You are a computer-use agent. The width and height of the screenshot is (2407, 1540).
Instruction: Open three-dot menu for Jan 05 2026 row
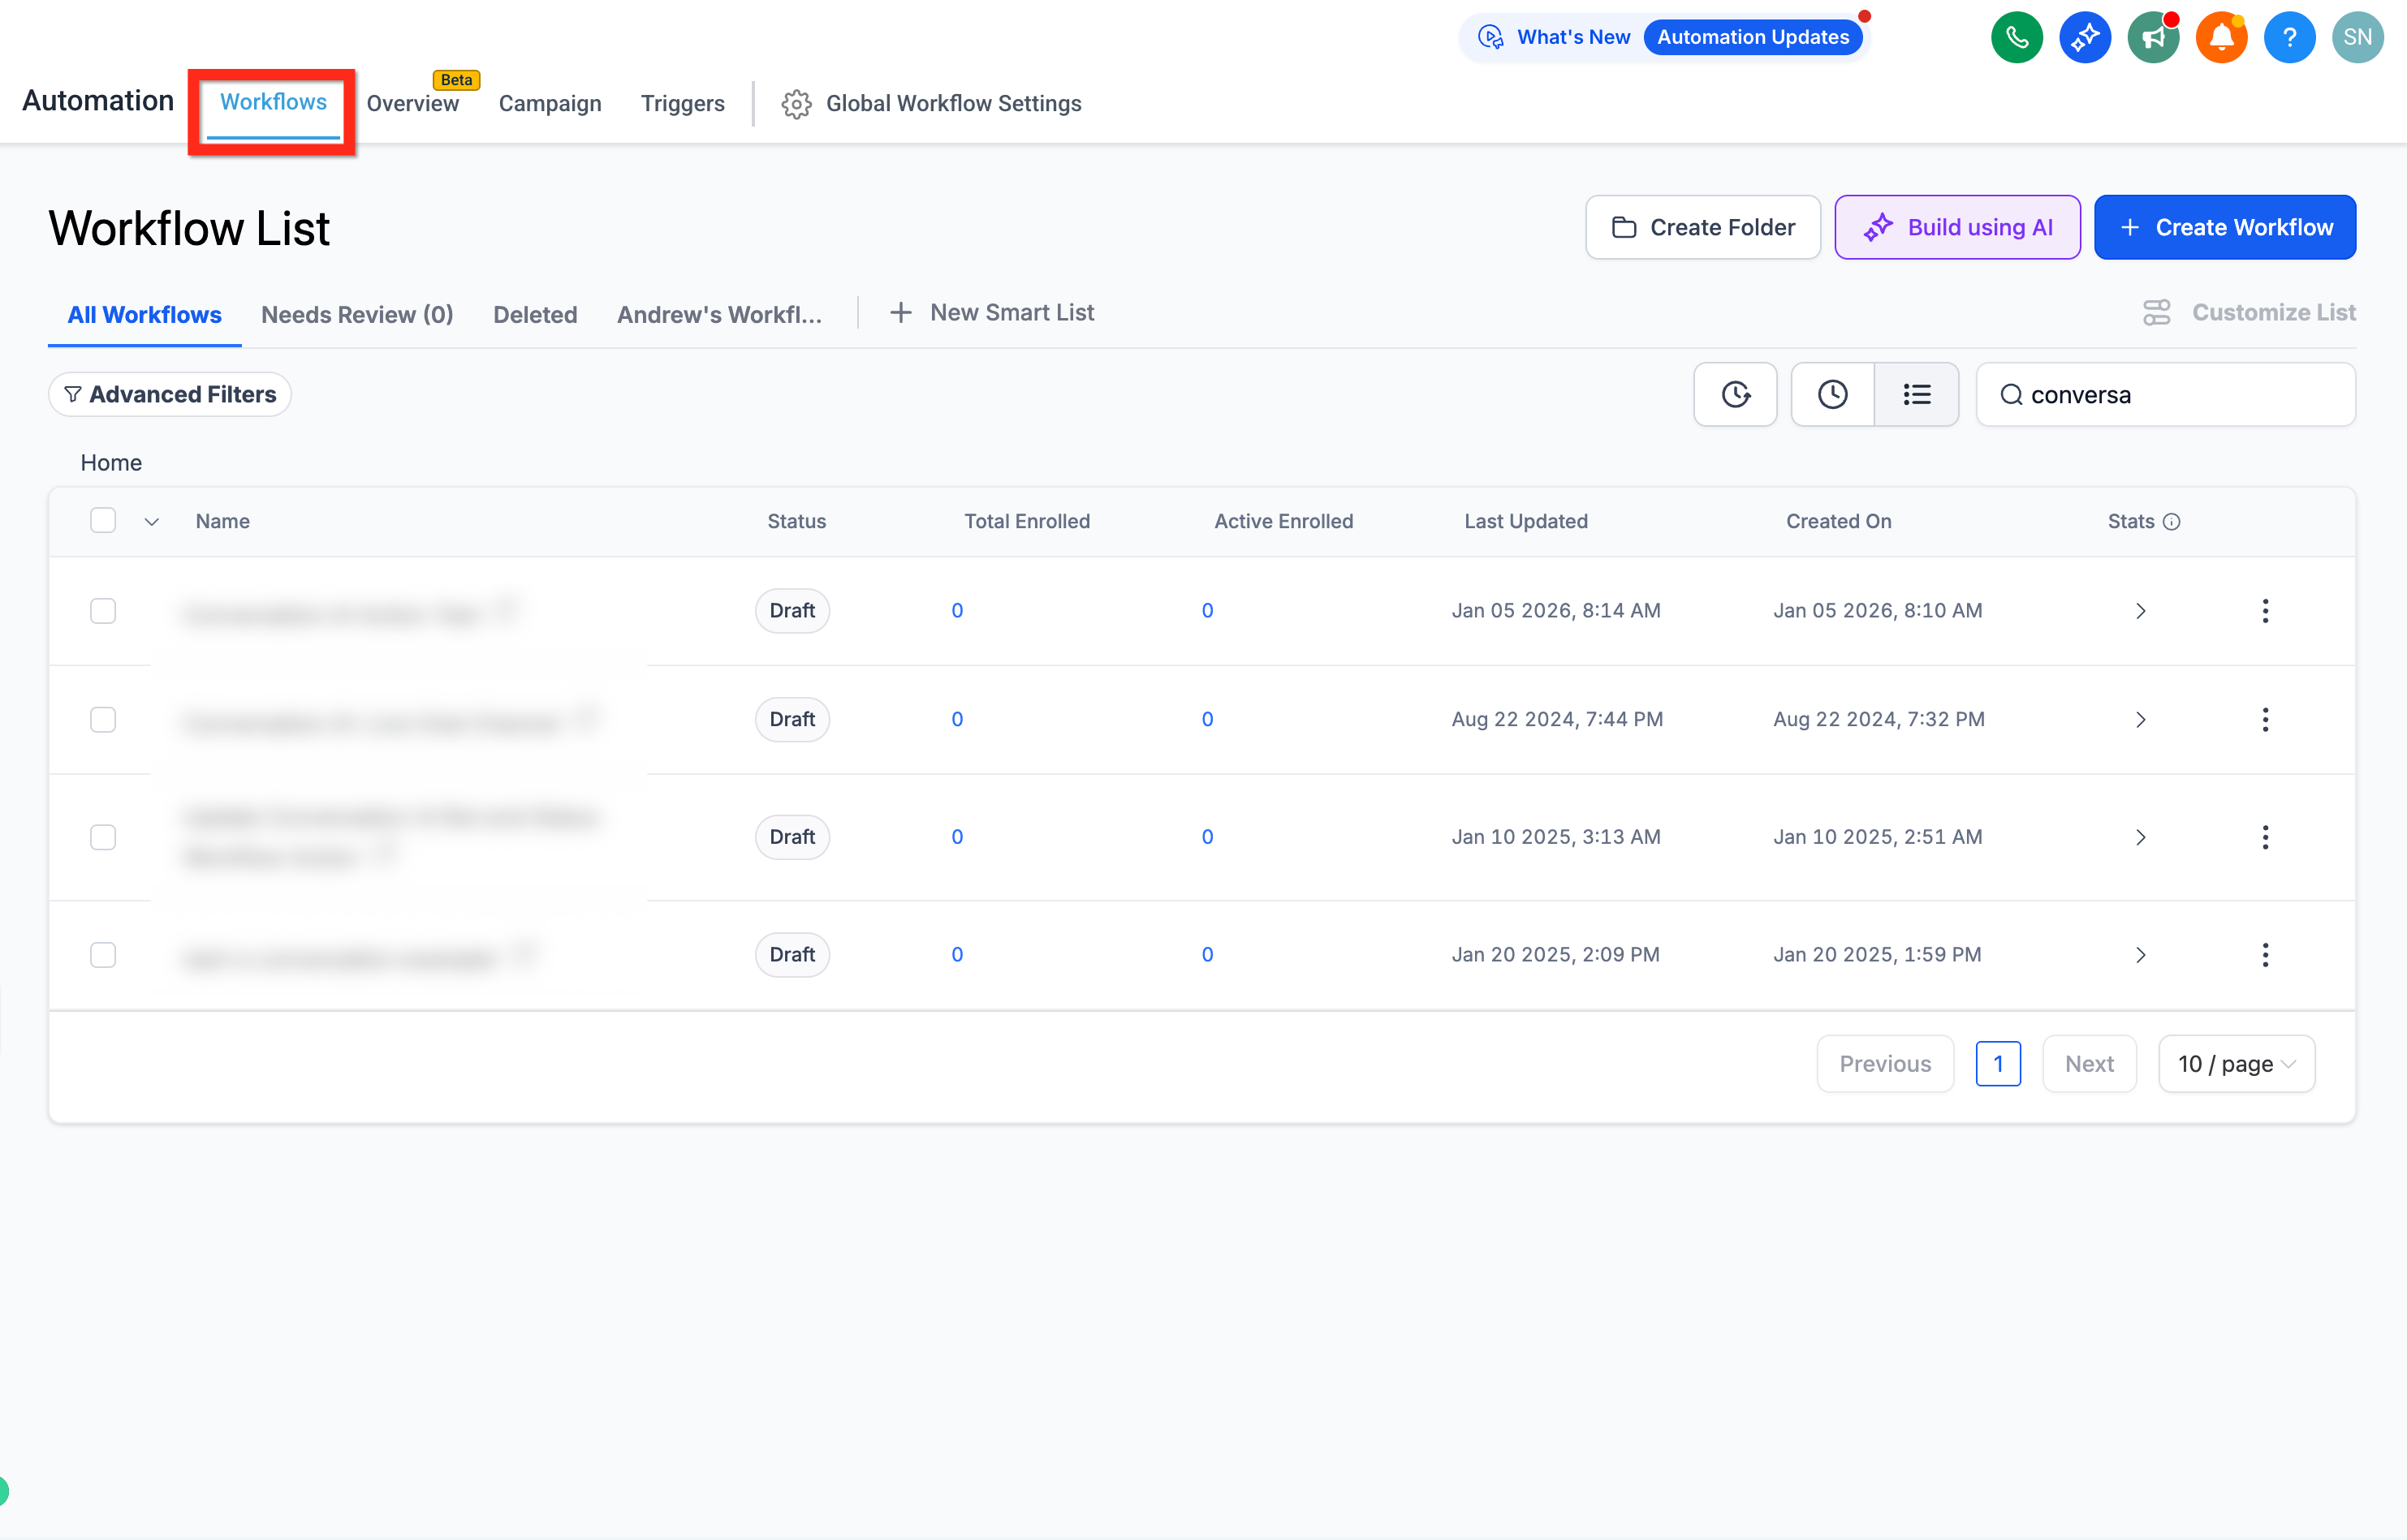(2264, 610)
